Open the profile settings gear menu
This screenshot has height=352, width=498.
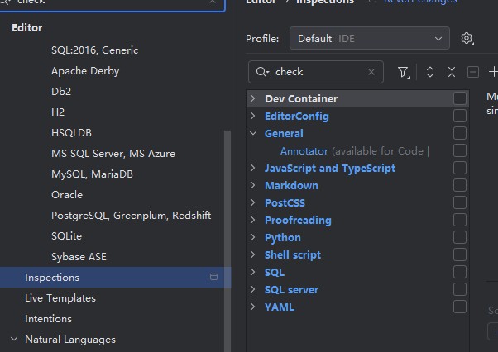pos(467,39)
